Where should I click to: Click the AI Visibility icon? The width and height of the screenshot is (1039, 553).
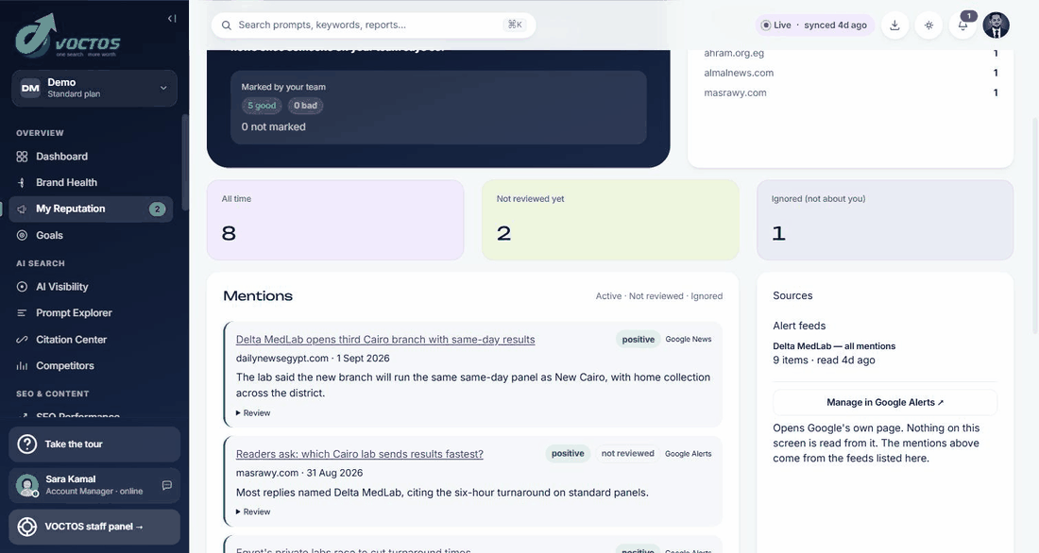22,287
